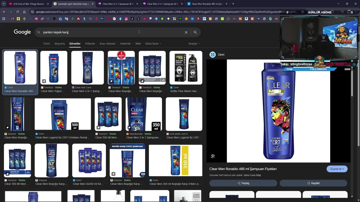Submit search with magnifier icon
The width and height of the screenshot is (360, 202).
coord(195,32)
